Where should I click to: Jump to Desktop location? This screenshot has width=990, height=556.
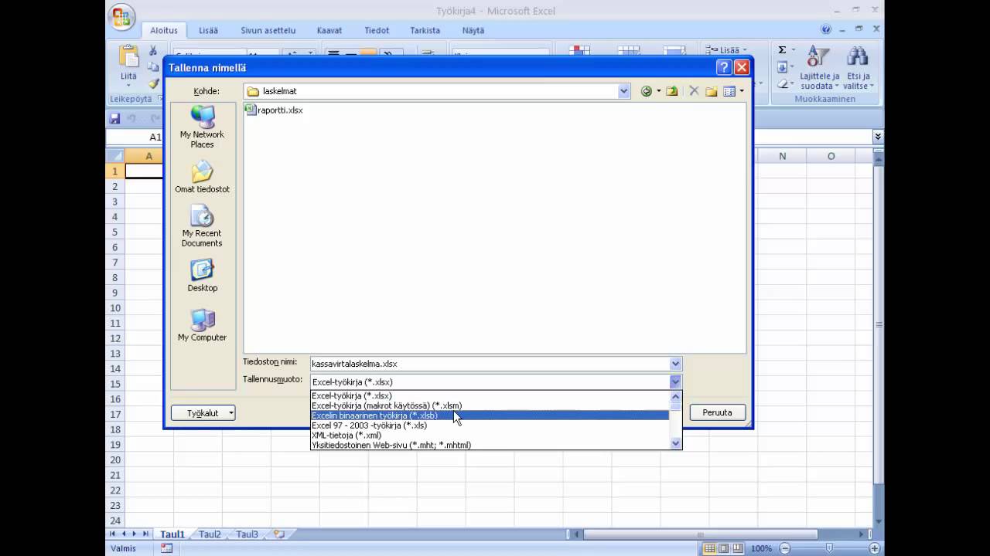tap(202, 276)
